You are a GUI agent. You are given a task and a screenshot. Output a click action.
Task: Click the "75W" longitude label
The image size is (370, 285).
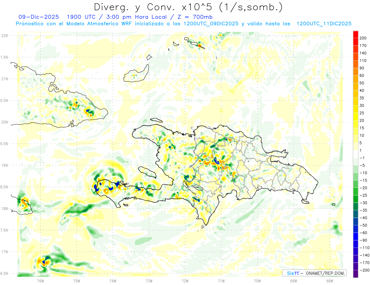[x=76, y=281]
